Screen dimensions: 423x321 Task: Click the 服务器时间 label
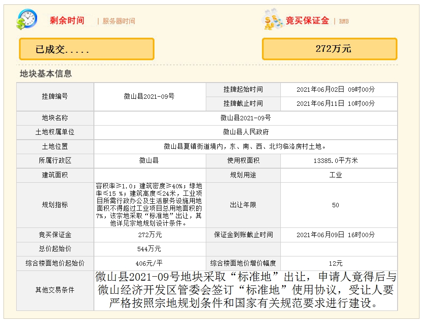[x=119, y=21]
